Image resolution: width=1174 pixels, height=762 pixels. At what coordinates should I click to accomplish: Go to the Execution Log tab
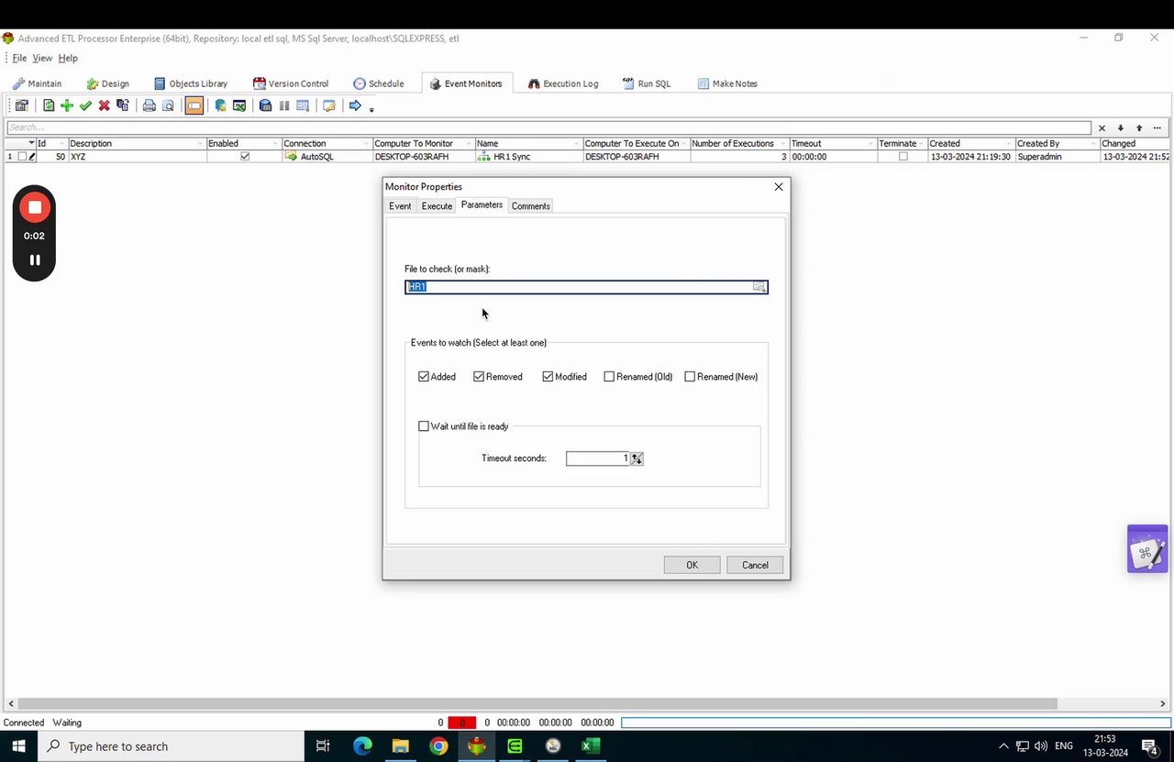click(x=562, y=83)
